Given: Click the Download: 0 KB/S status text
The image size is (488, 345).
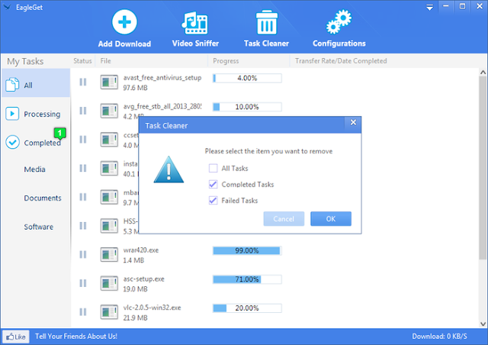Looking at the screenshot, I should click(439, 337).
